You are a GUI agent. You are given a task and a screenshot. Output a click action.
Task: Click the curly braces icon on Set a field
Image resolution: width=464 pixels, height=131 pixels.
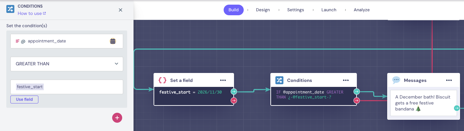(x=162, y=80)
